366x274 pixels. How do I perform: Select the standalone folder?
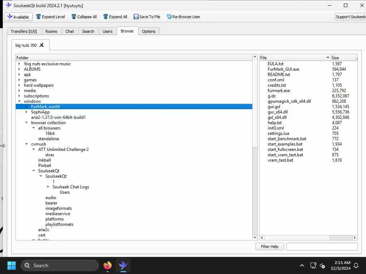point(49,139)
